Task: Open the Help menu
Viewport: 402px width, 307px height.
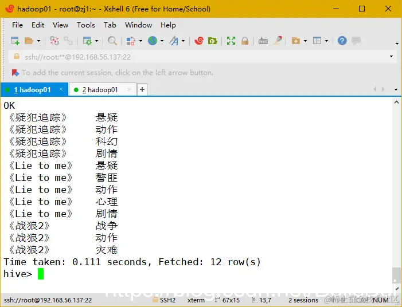Action: pyautogui.click(x=168, y=25)
